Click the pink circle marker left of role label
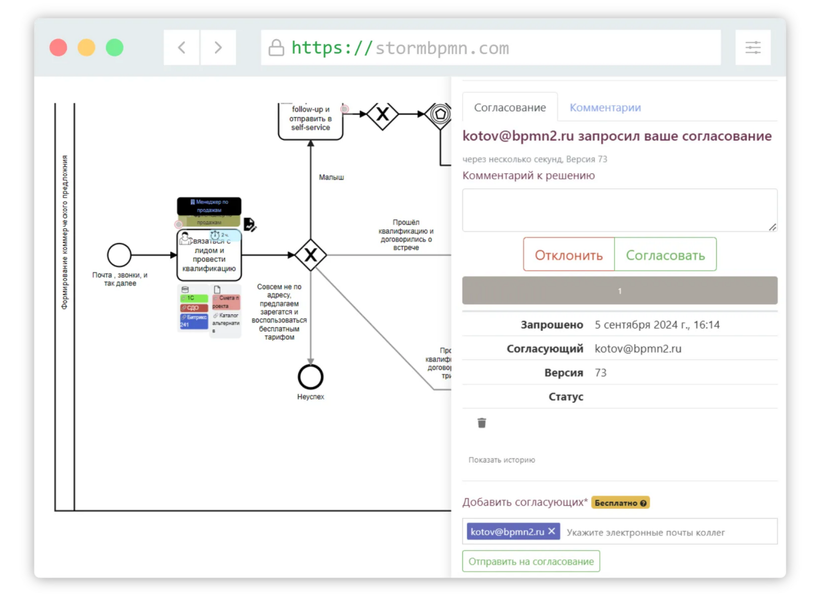Screen dimensions: 821x596 coord(179,225)
